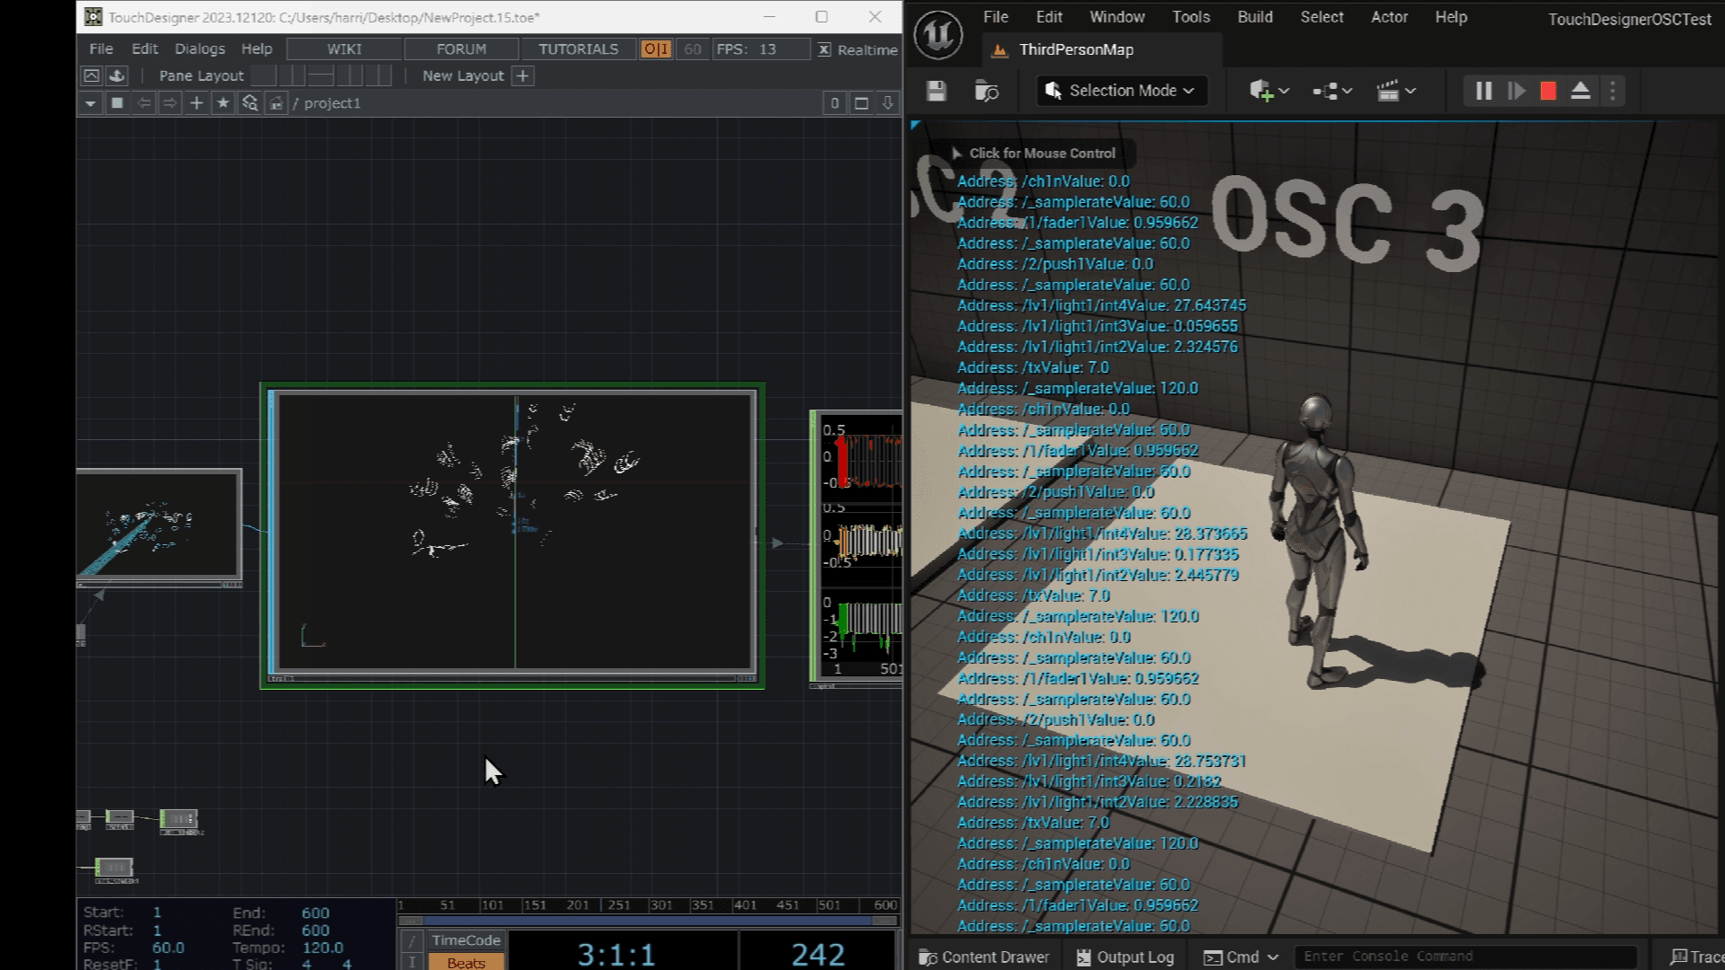
Task: Open the Dialogs menu in TouchDesigner
Action: coord(199,49)
